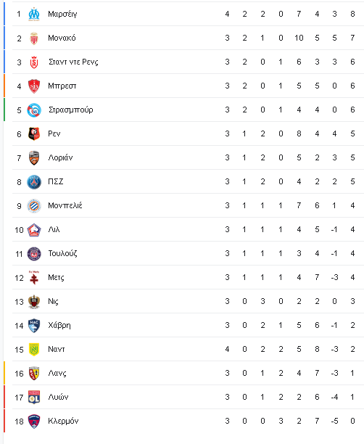Click the Lille club crest icon

pos(34,230)
